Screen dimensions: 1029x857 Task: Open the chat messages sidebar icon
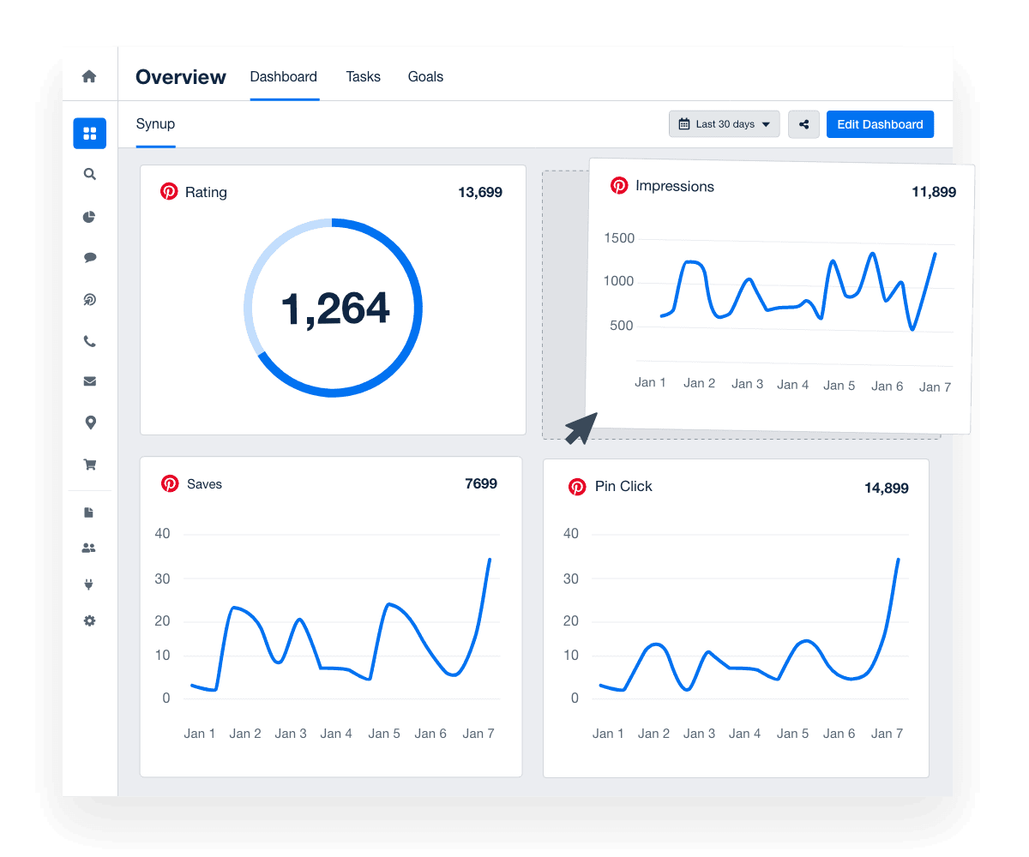[x=89, y=257]
